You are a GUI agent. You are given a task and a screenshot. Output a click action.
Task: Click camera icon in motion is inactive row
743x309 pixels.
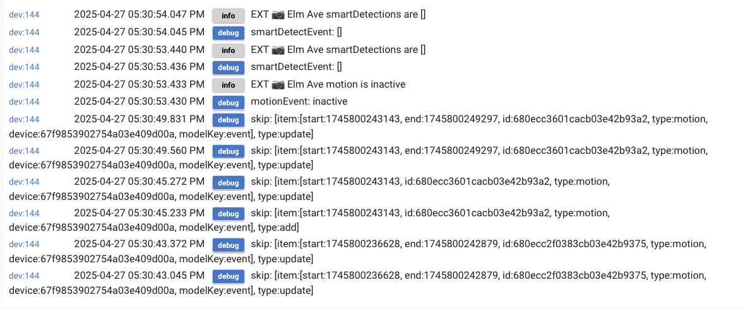coord(278,85)
